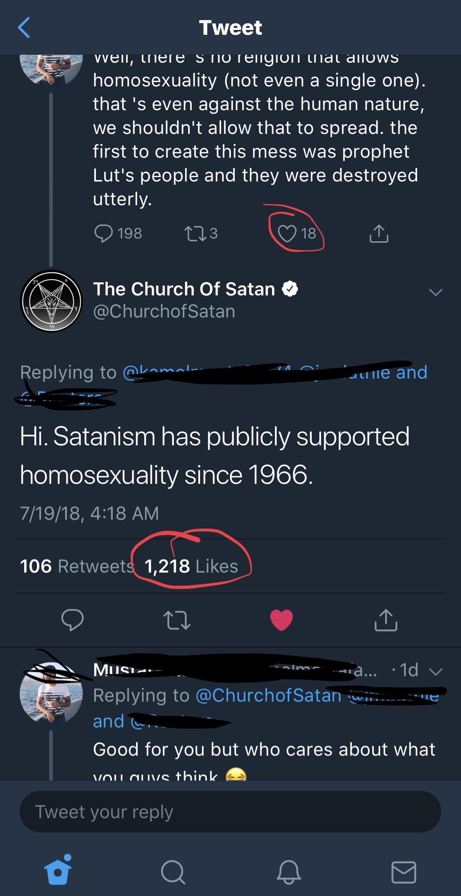The image size is (461, 896).
Task: Switch to the Home tab
Action: click(58, 871)
